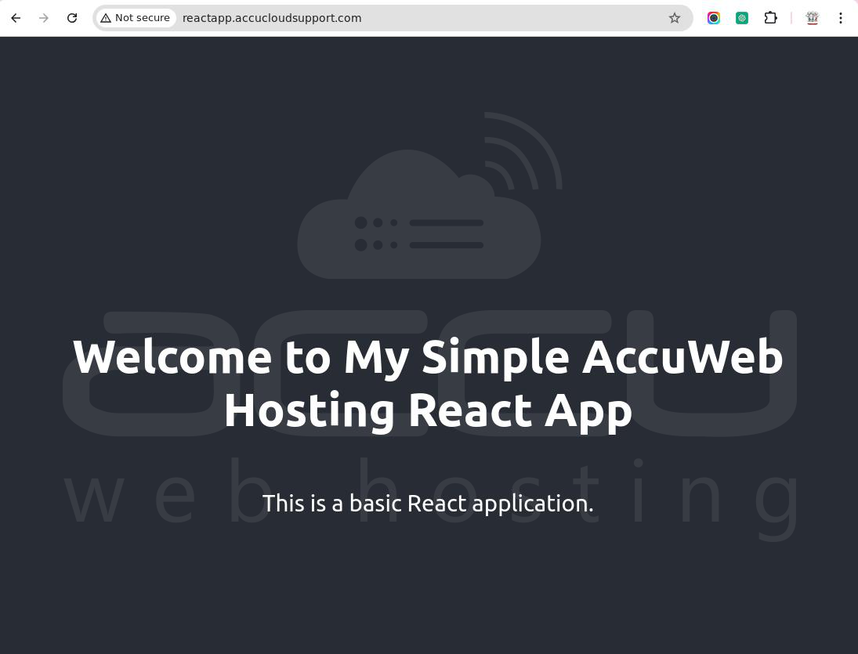Open the colorful circular extension icon
This screenshot has width=858, height=654.
pyautogui.click(x=714, y=18)
